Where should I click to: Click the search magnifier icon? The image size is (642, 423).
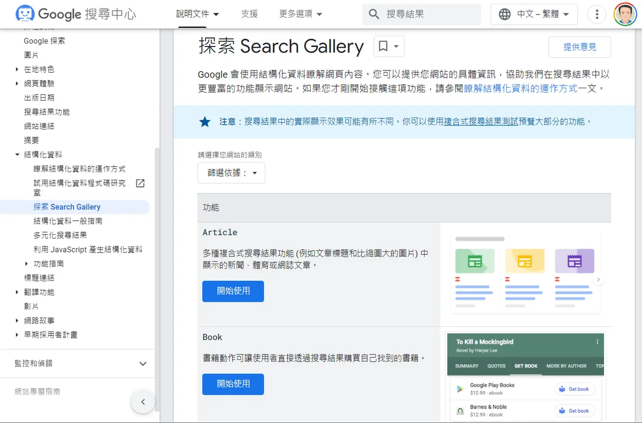374,14
